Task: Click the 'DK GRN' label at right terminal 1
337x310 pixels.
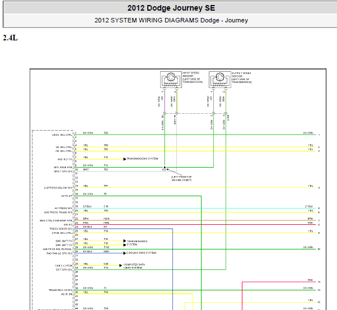Action: coord(308,133)
